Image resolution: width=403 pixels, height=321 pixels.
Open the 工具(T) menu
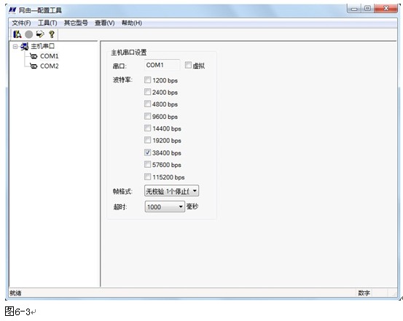click(x=47, y=23)
